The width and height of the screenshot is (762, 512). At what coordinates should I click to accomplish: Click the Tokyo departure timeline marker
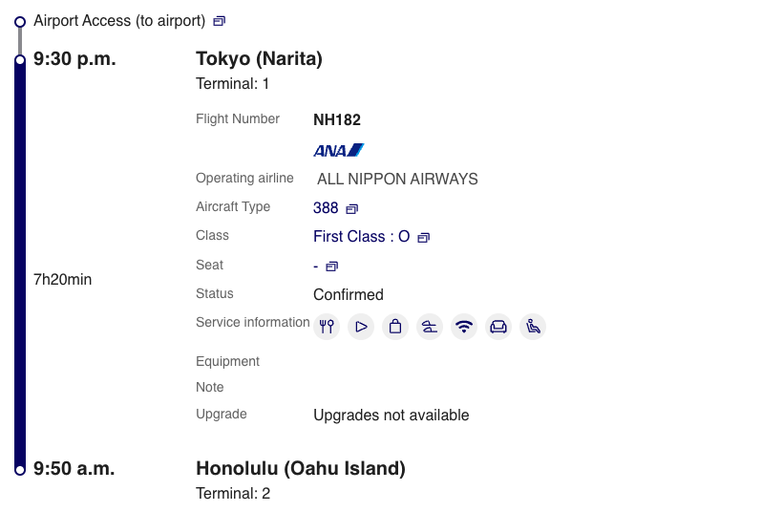tap(20, 60)
